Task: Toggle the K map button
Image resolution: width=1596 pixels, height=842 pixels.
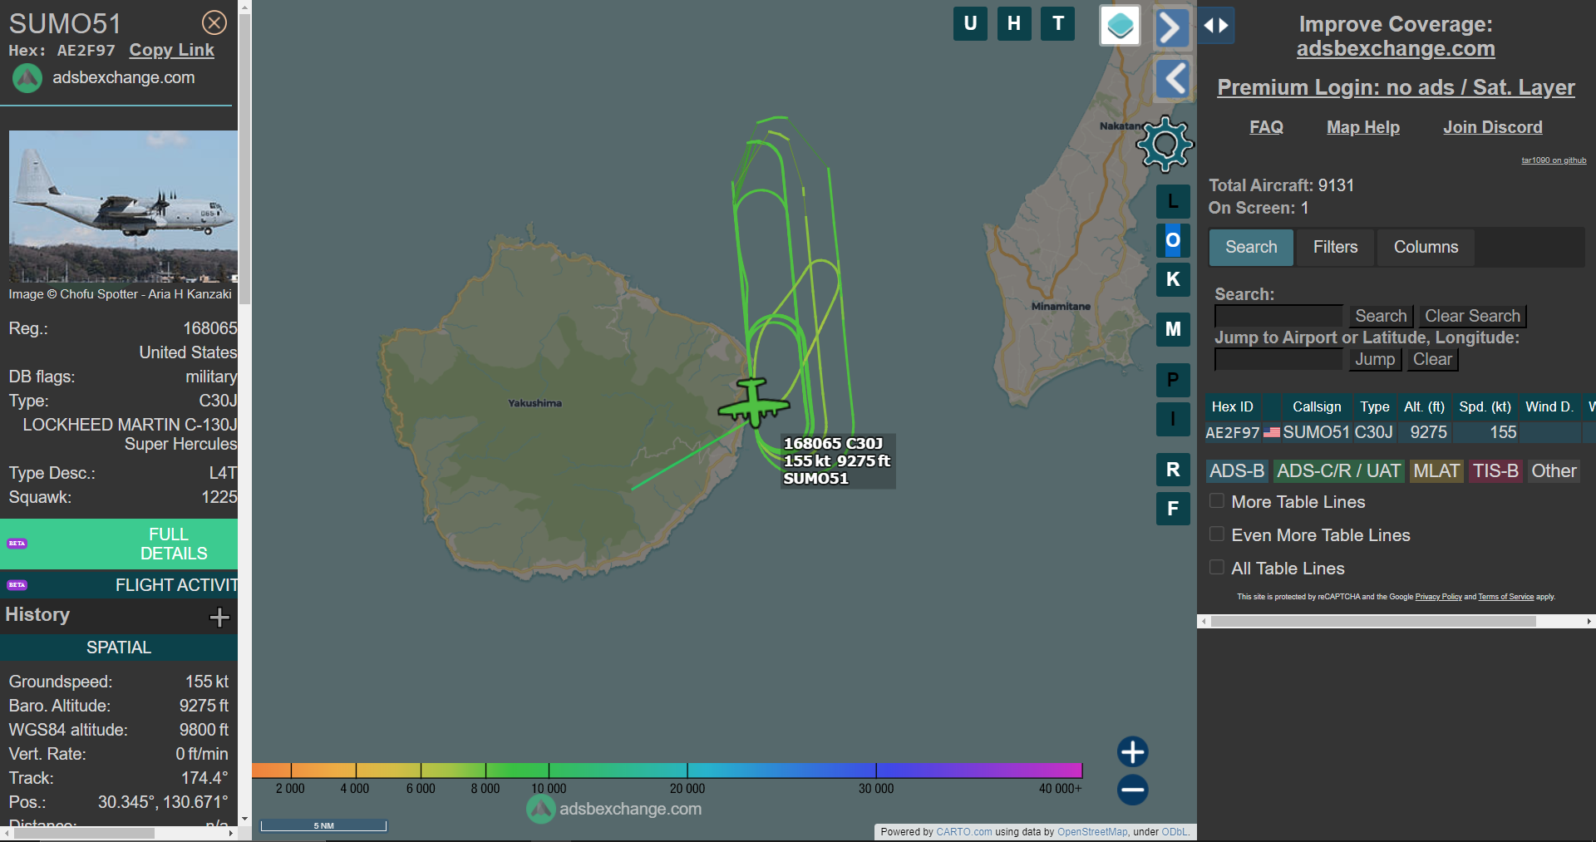Action: (x=1173, y=279)
